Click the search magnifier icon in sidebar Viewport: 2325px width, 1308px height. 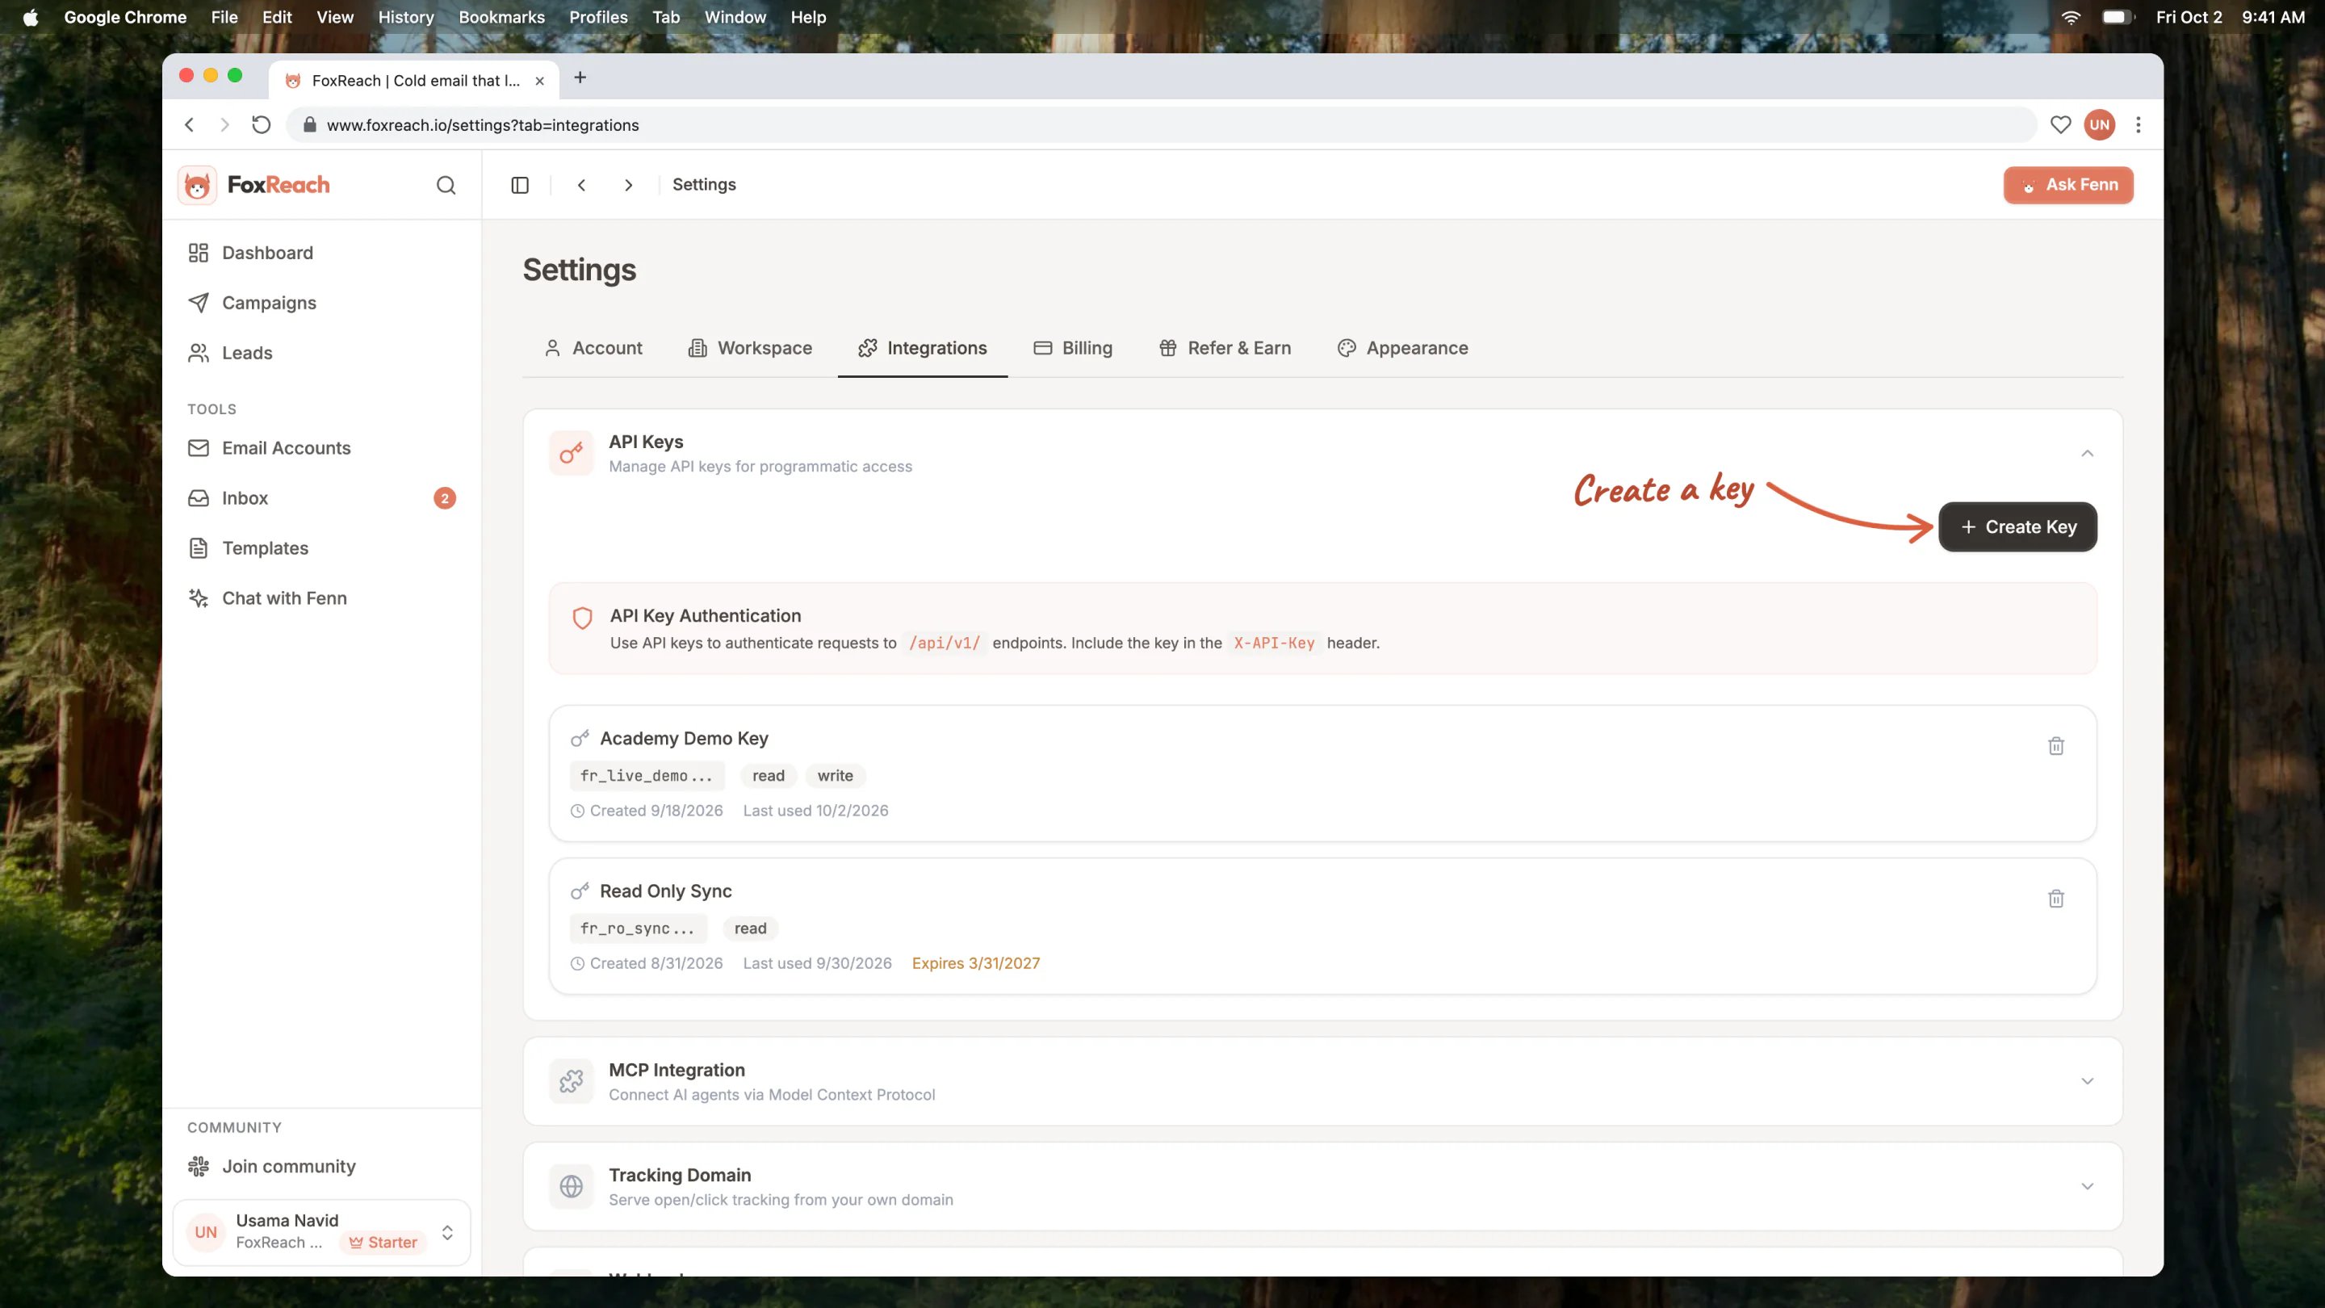click(446, 185)
